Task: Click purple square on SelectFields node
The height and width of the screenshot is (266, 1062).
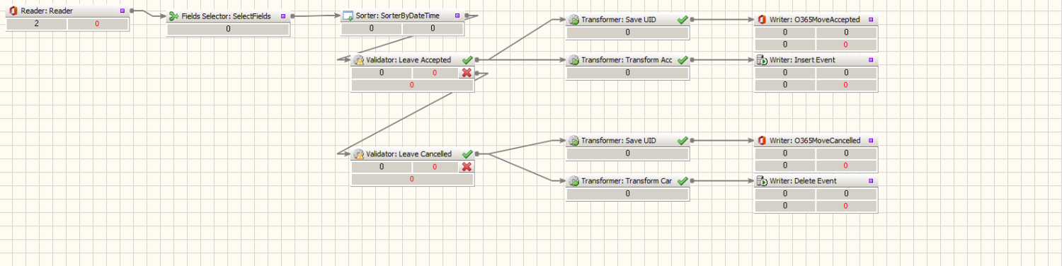Action: pos(283,16)
